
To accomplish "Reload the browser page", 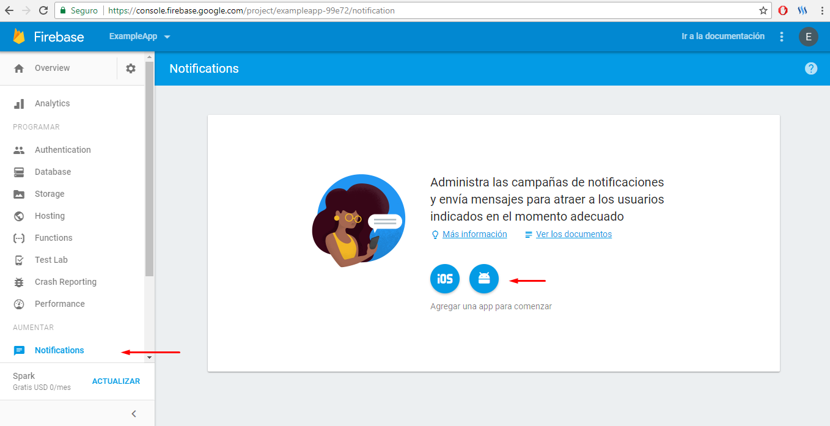I will 43,10.
